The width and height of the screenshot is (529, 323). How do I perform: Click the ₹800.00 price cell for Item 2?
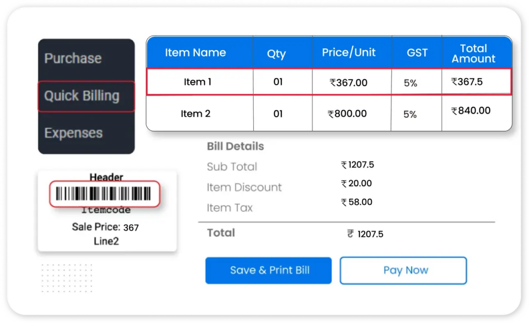[x=348, y=114]
